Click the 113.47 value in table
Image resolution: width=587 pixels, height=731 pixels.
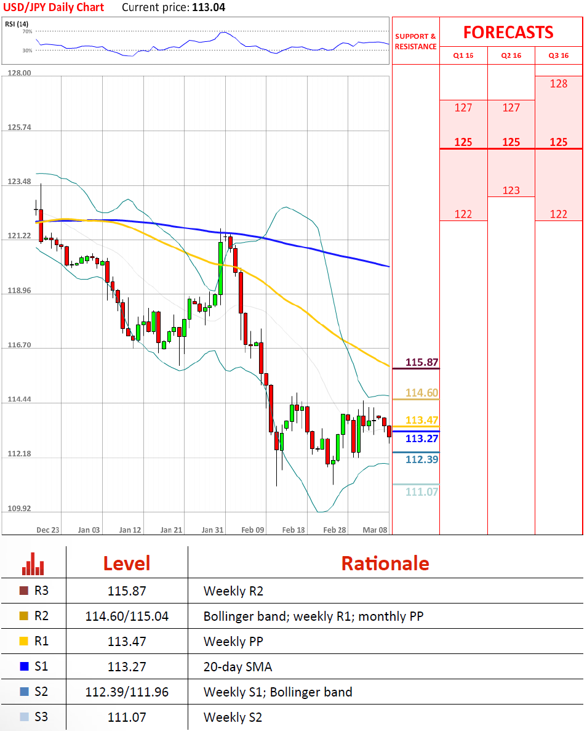tap(127, 642)
